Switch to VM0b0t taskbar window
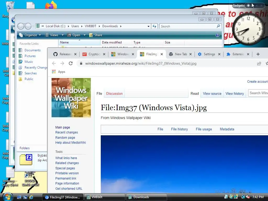Viewport: 268px width, 201px height. click(105, 197)
